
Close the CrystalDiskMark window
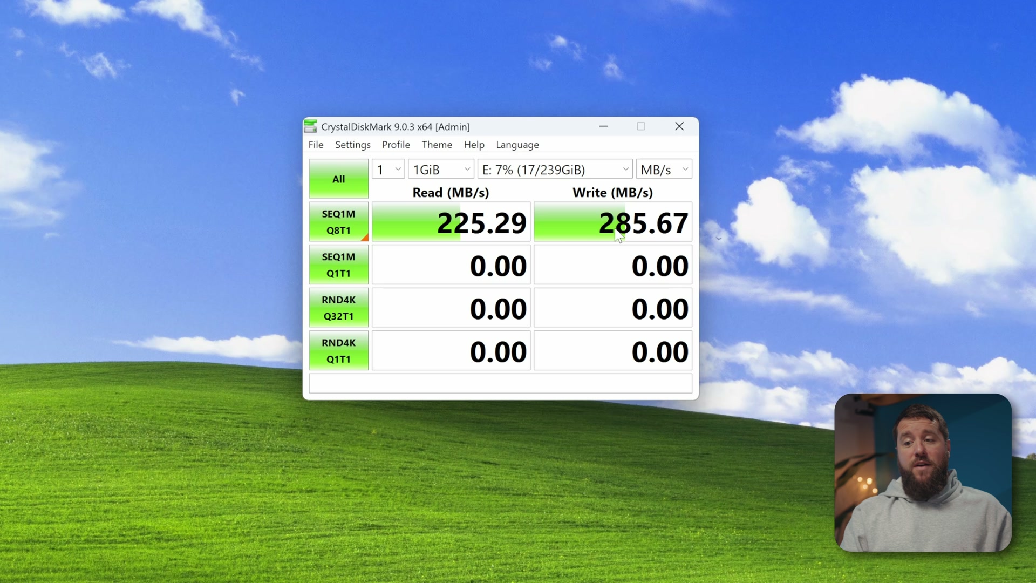(679, 126)
